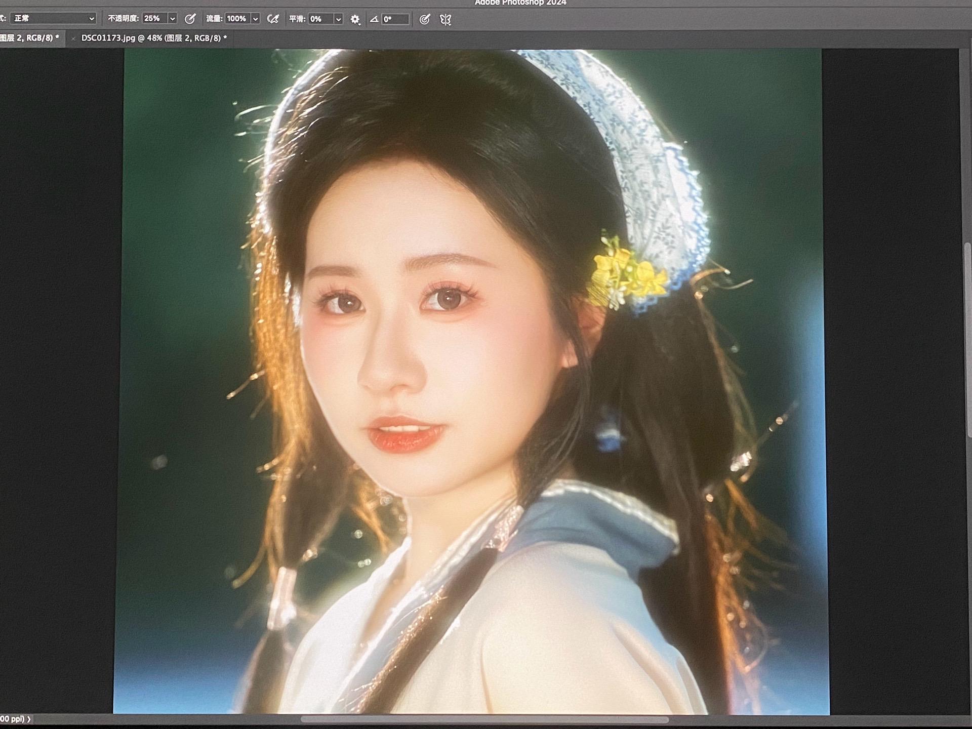Open status bar info arrow chevron
This screenshot has height=729, width=972.
pos(29,719)
